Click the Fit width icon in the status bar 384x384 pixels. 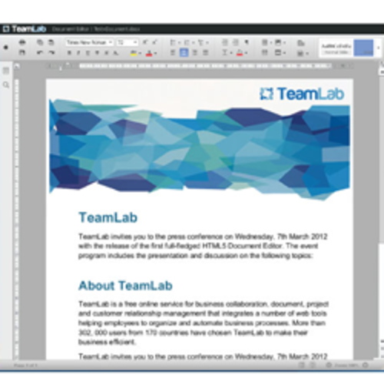(313, 366)
